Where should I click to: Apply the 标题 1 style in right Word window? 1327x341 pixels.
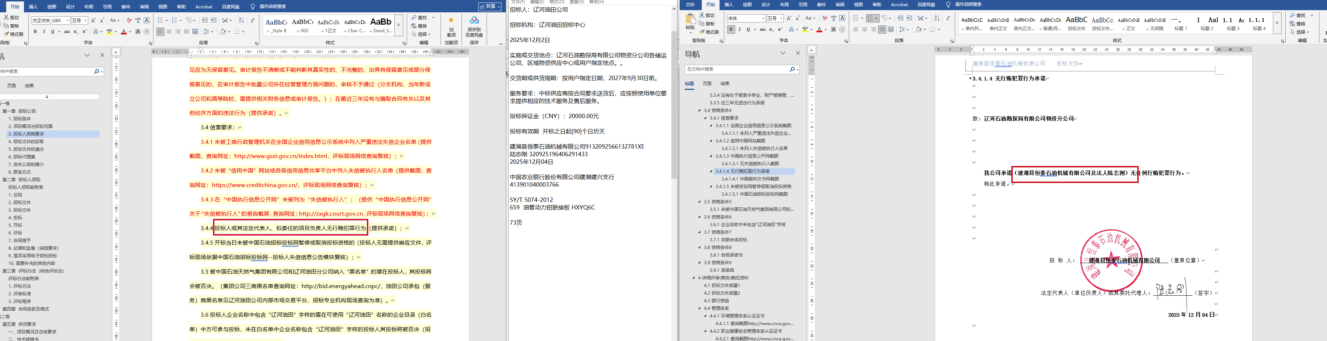coord(1180,23)
